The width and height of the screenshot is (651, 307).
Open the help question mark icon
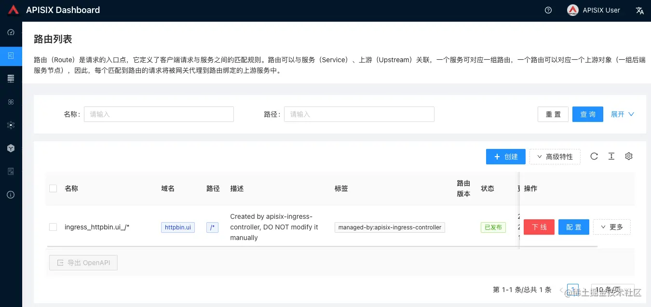tap(548, 10)
